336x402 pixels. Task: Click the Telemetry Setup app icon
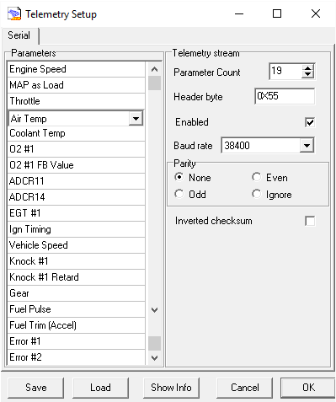(14, 13)
